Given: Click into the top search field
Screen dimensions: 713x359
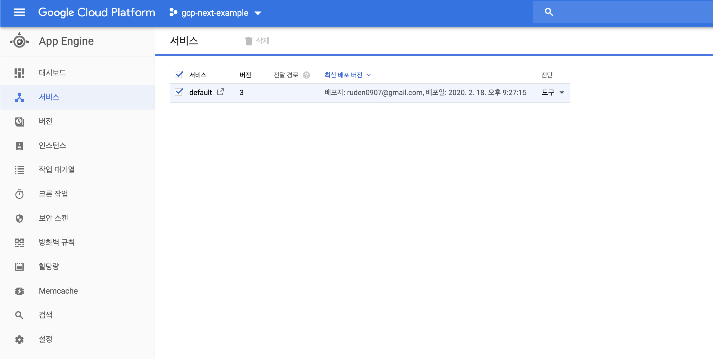Looking at the screenshot, I should 631,12.
